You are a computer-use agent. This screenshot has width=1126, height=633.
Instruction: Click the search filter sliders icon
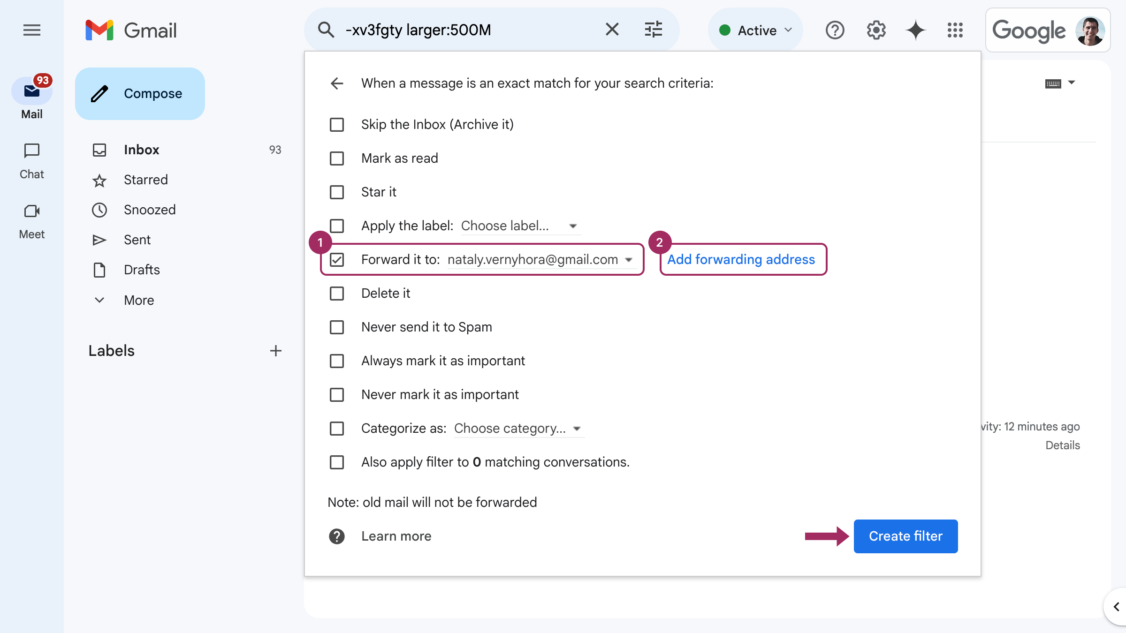654,30
